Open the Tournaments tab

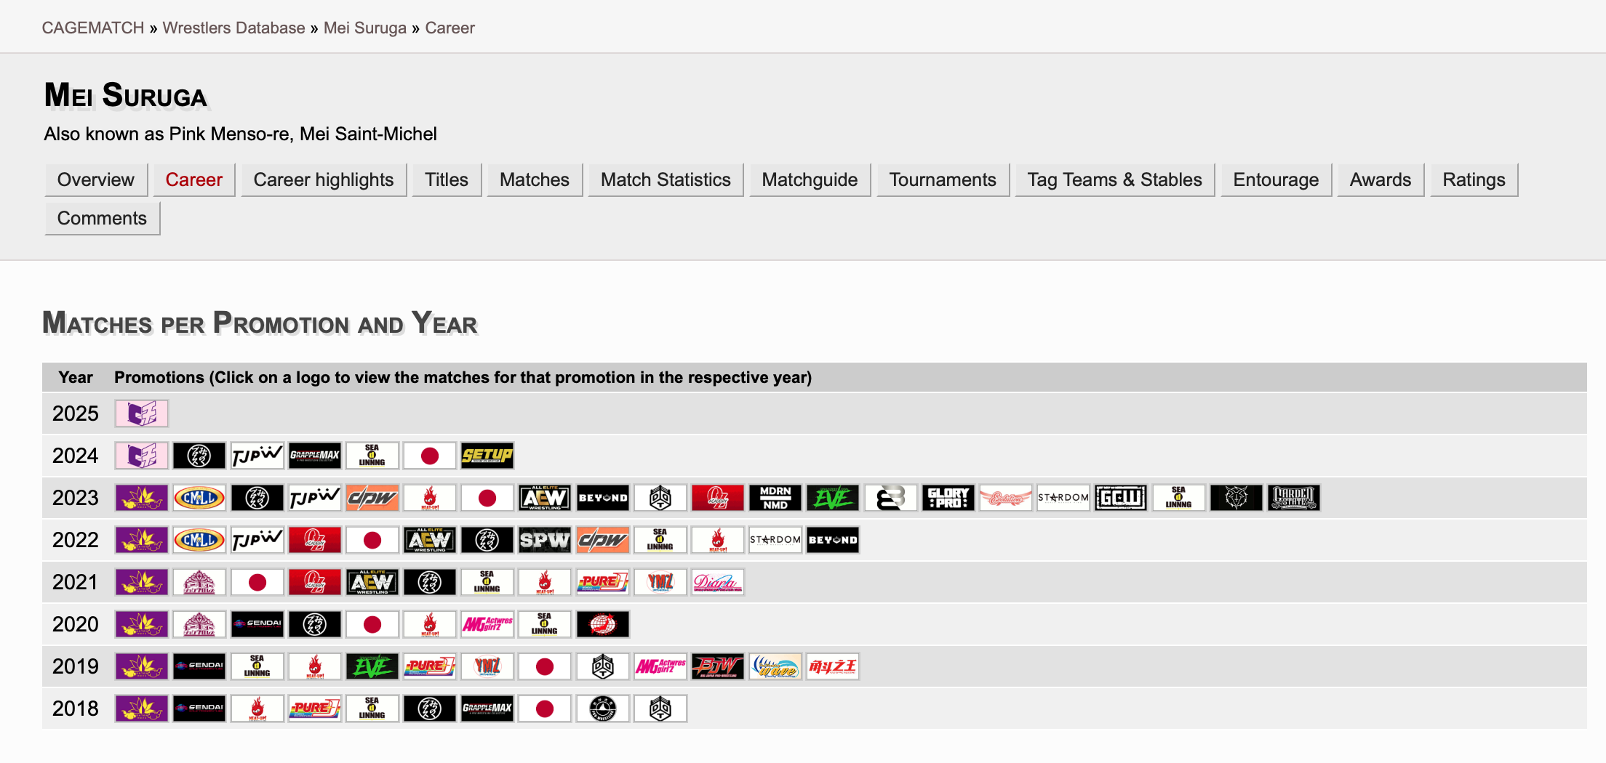[943, 179]
